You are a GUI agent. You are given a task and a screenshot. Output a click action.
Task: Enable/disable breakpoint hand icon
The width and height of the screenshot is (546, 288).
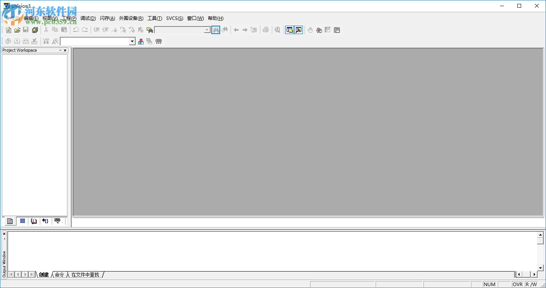click(328, 30)
